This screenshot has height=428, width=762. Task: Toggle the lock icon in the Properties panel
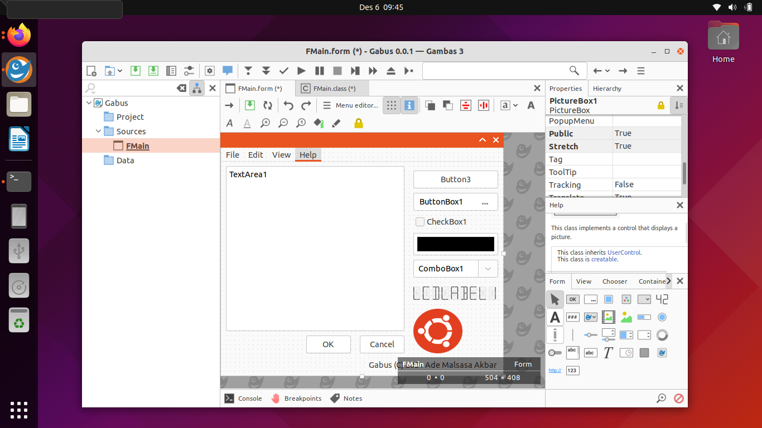click(661, 105)
